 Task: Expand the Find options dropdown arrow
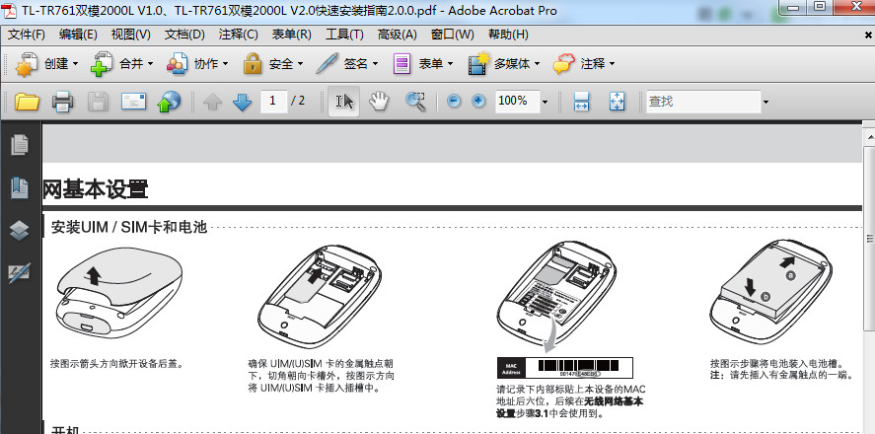pos(766,102)
